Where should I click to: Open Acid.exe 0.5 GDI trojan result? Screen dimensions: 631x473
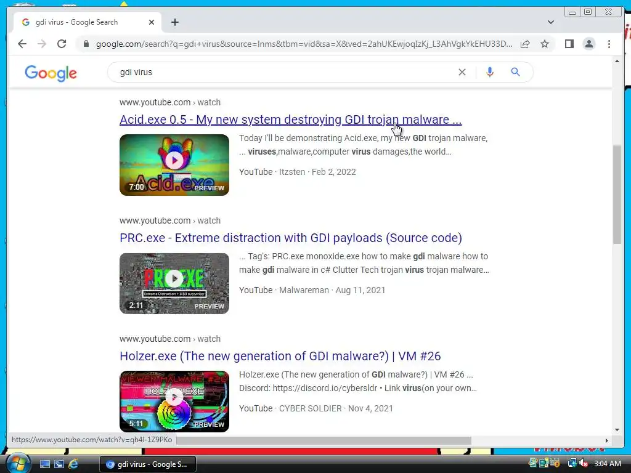pos(291,119)
